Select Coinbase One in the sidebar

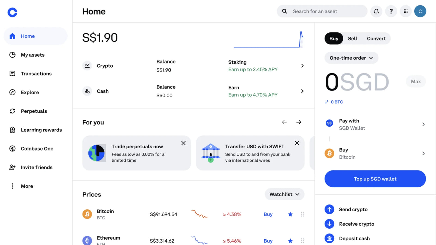pos(37,149)
